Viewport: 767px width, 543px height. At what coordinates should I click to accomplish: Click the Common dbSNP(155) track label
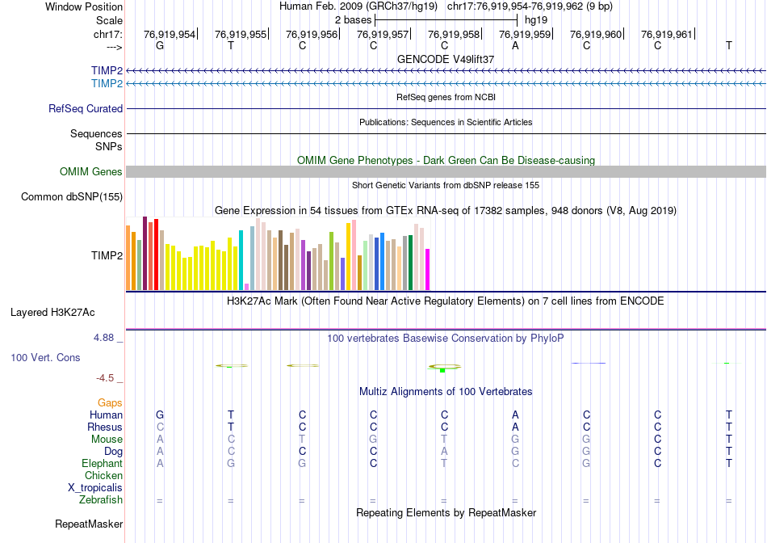(x=72, y=197)
